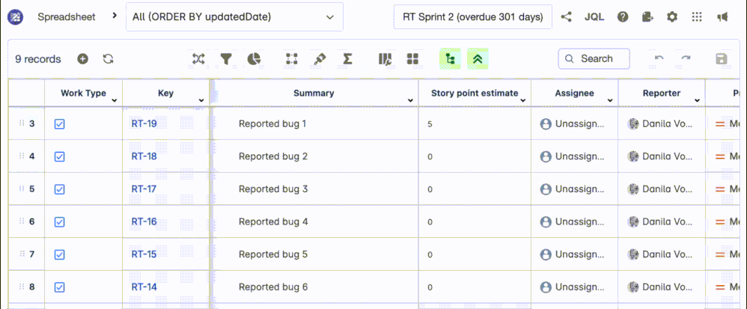Open the pie chart icon
The height and width of the screenshot is (309, 747).
click(254, 59)
